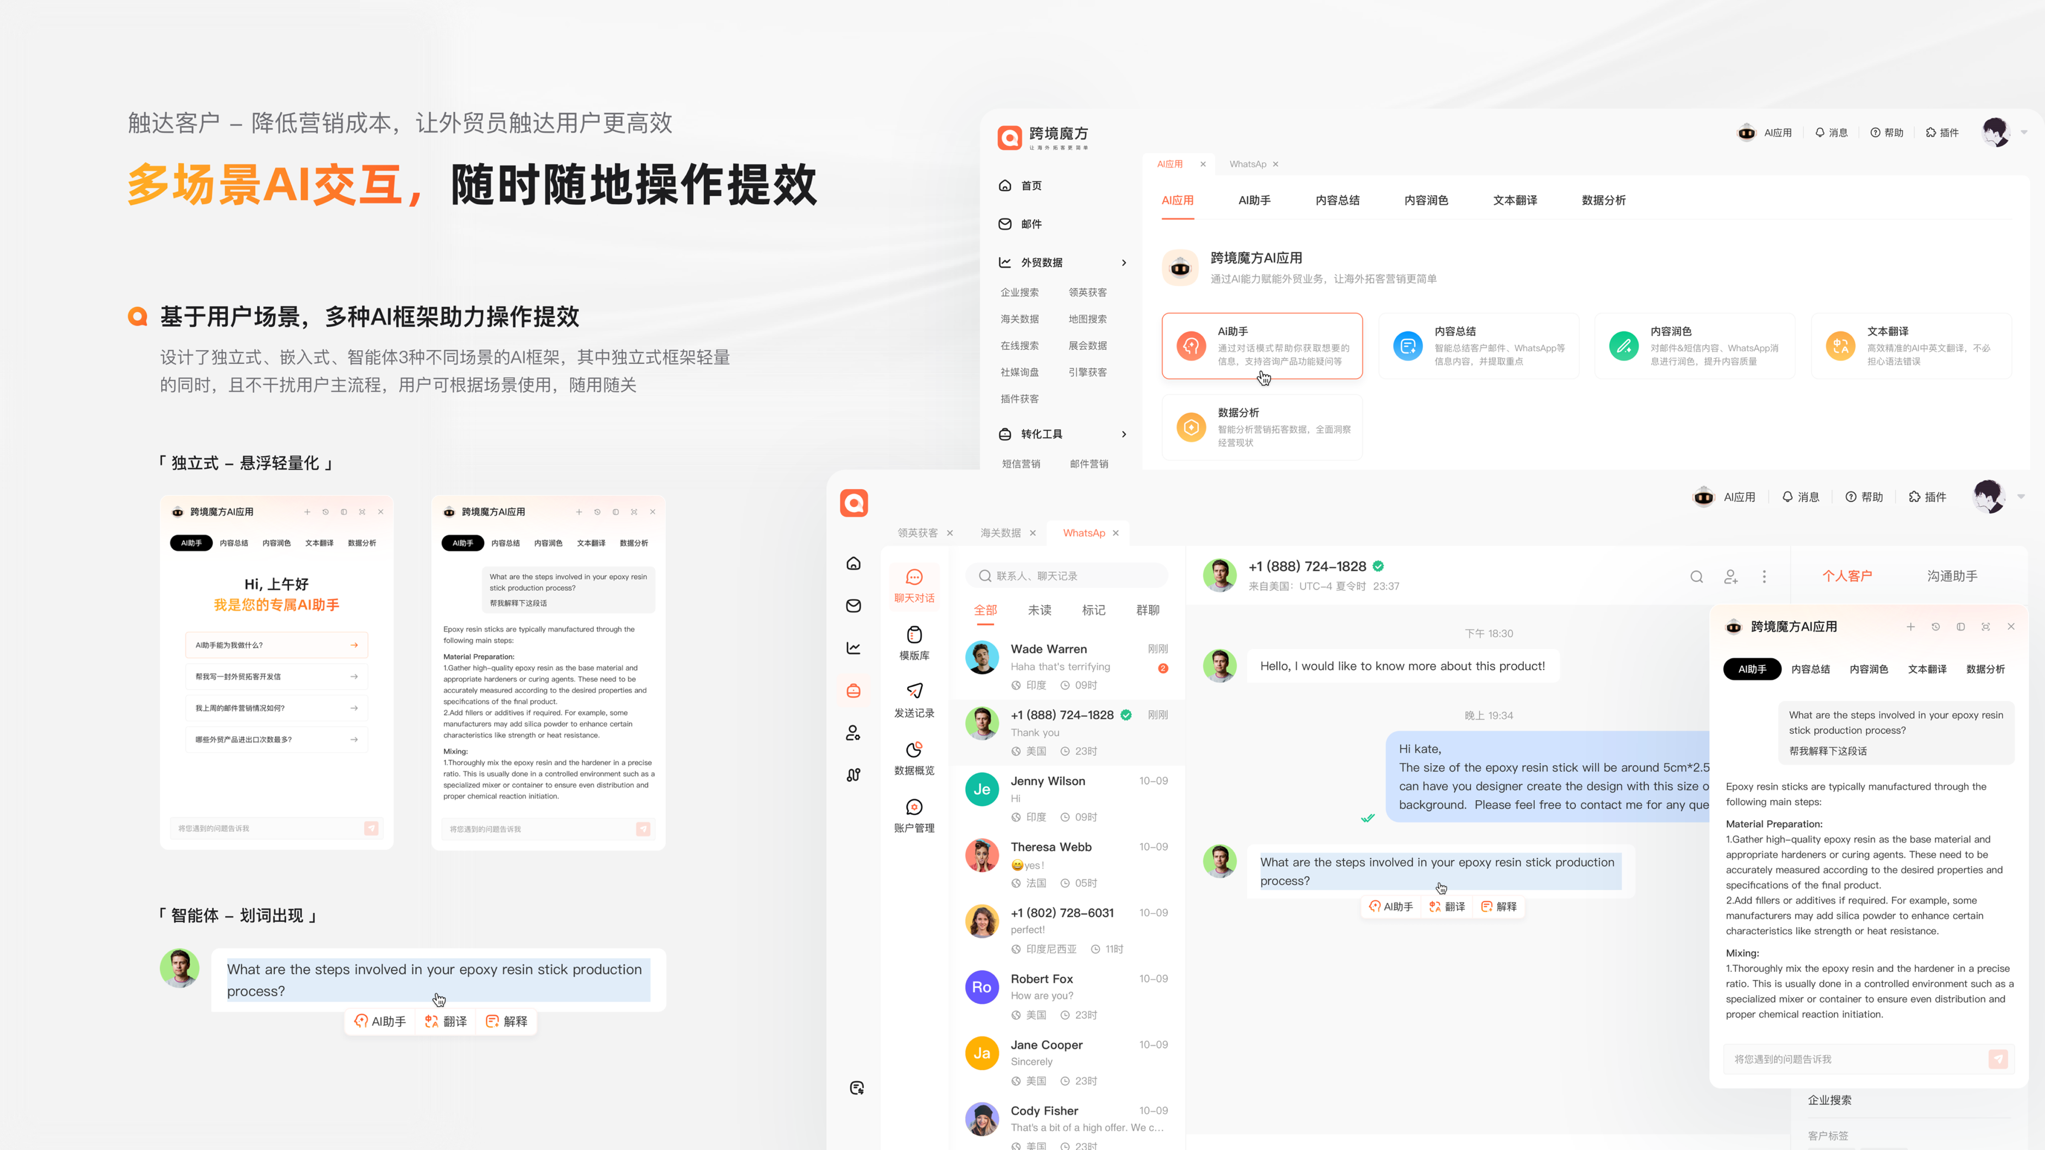Open 展会数据 in the top window sidebar
The width and height of the screenshot is (2045, 1150).
pos(1087,346)
